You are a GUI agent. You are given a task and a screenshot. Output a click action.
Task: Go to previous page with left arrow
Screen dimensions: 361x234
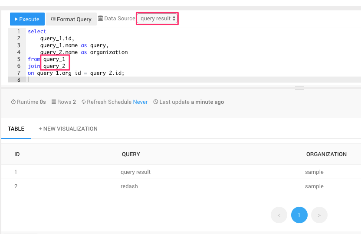coord(279,215)
